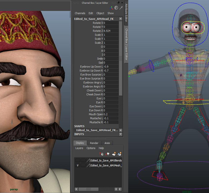
Task: Select the Scale X value field
Action: pos(111,35)
